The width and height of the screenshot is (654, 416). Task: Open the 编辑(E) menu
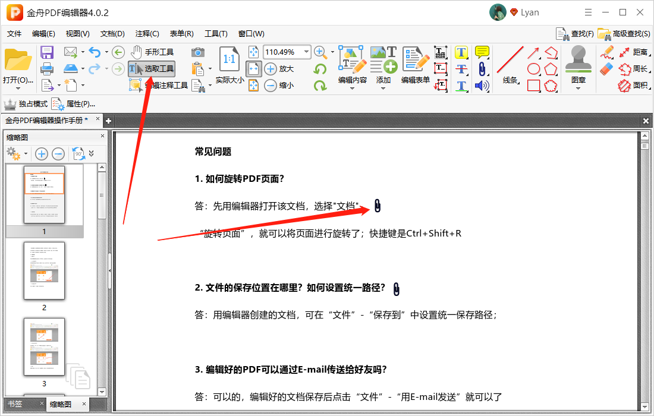(43, 34)
